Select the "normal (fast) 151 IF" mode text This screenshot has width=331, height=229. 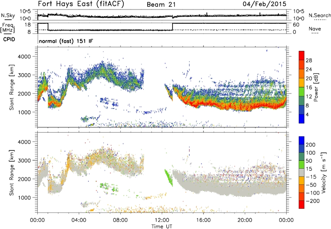click(66, 41)
